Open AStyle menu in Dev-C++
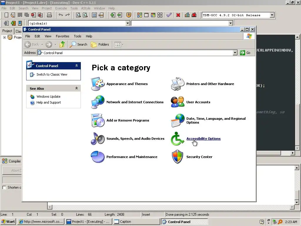The height and width of the screenshot is (226, 301). point(86,8)
